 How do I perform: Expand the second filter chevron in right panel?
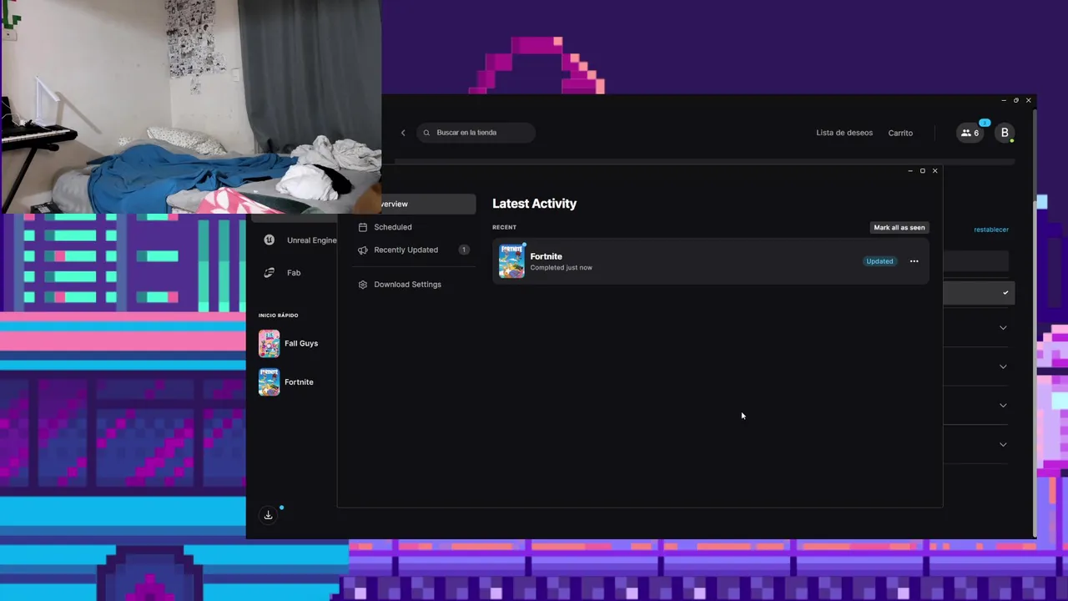1003,366
